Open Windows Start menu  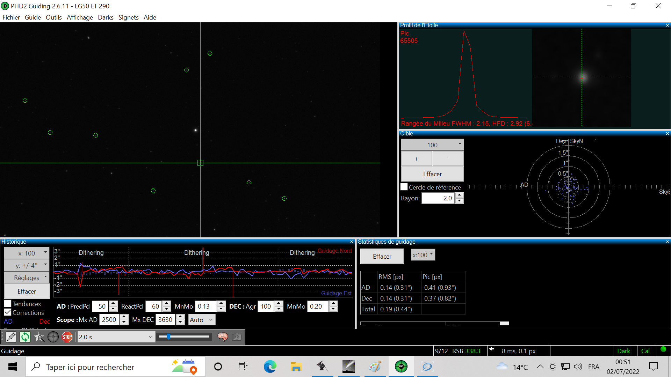[13, 367]
